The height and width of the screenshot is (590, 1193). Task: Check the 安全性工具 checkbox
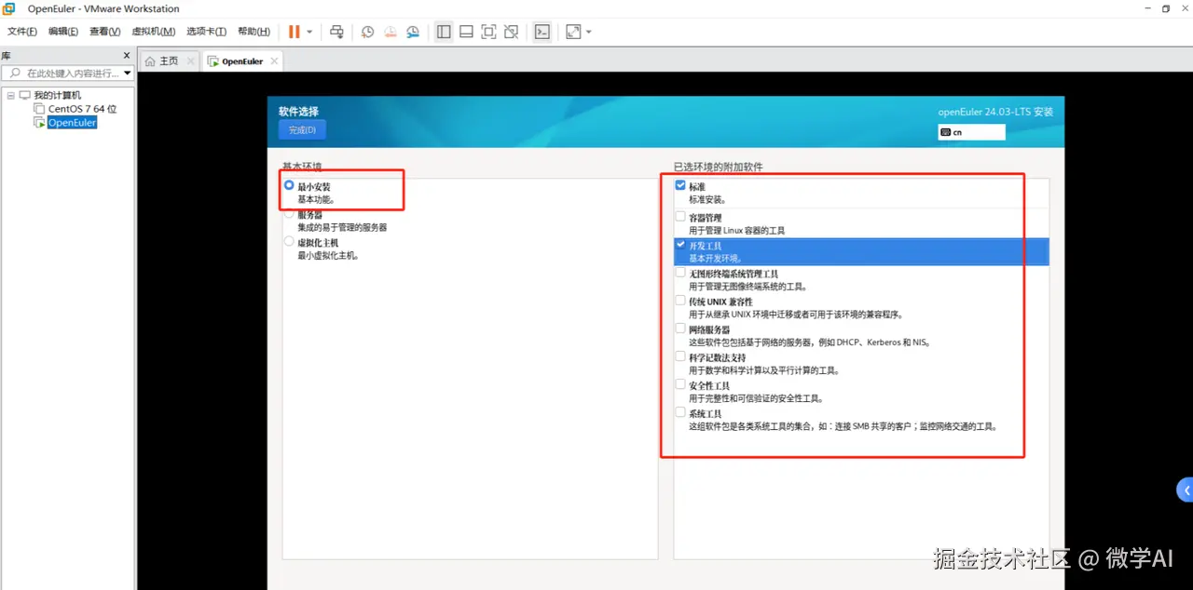click(680, 384)
